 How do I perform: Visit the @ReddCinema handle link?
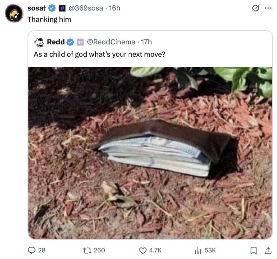(x=111, y=42)
